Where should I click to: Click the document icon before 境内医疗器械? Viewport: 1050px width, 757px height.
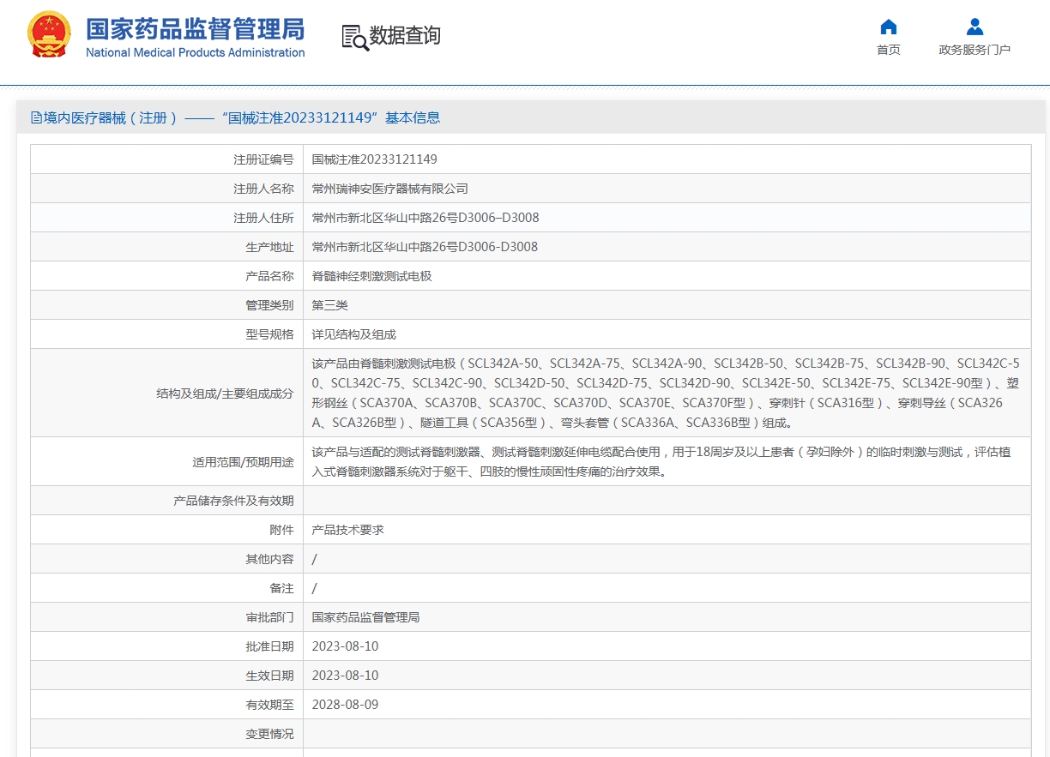pos(36,117)
